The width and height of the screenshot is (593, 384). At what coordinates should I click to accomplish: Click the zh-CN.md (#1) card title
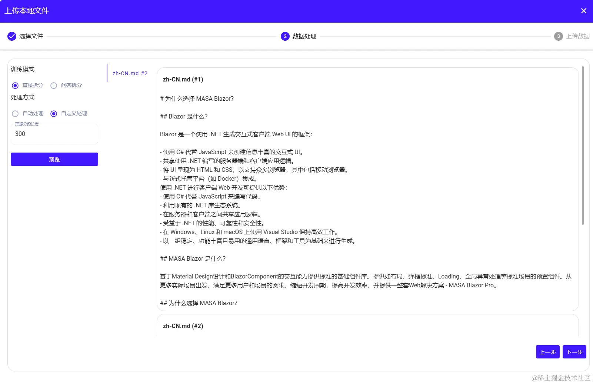point(183,79)
